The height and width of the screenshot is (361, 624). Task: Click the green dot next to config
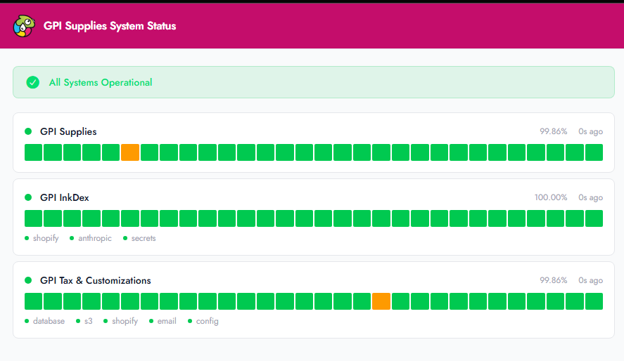(190, 321)
